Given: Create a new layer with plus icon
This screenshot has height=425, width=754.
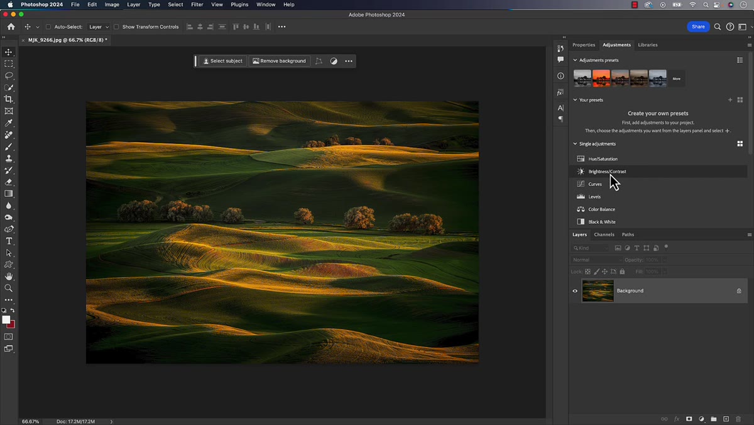Looking at the screenshot, I should (726, 419).
